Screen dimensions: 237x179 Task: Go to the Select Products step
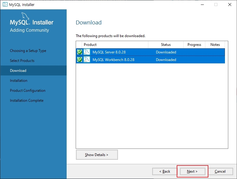[22, 61]
